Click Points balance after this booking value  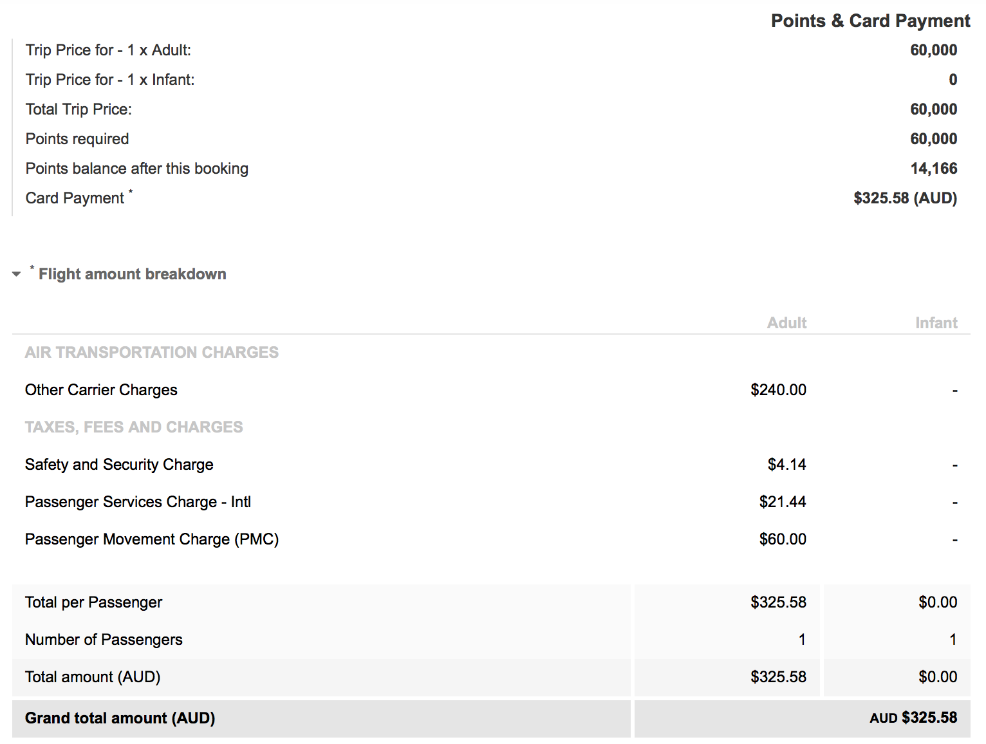(934, 169)
